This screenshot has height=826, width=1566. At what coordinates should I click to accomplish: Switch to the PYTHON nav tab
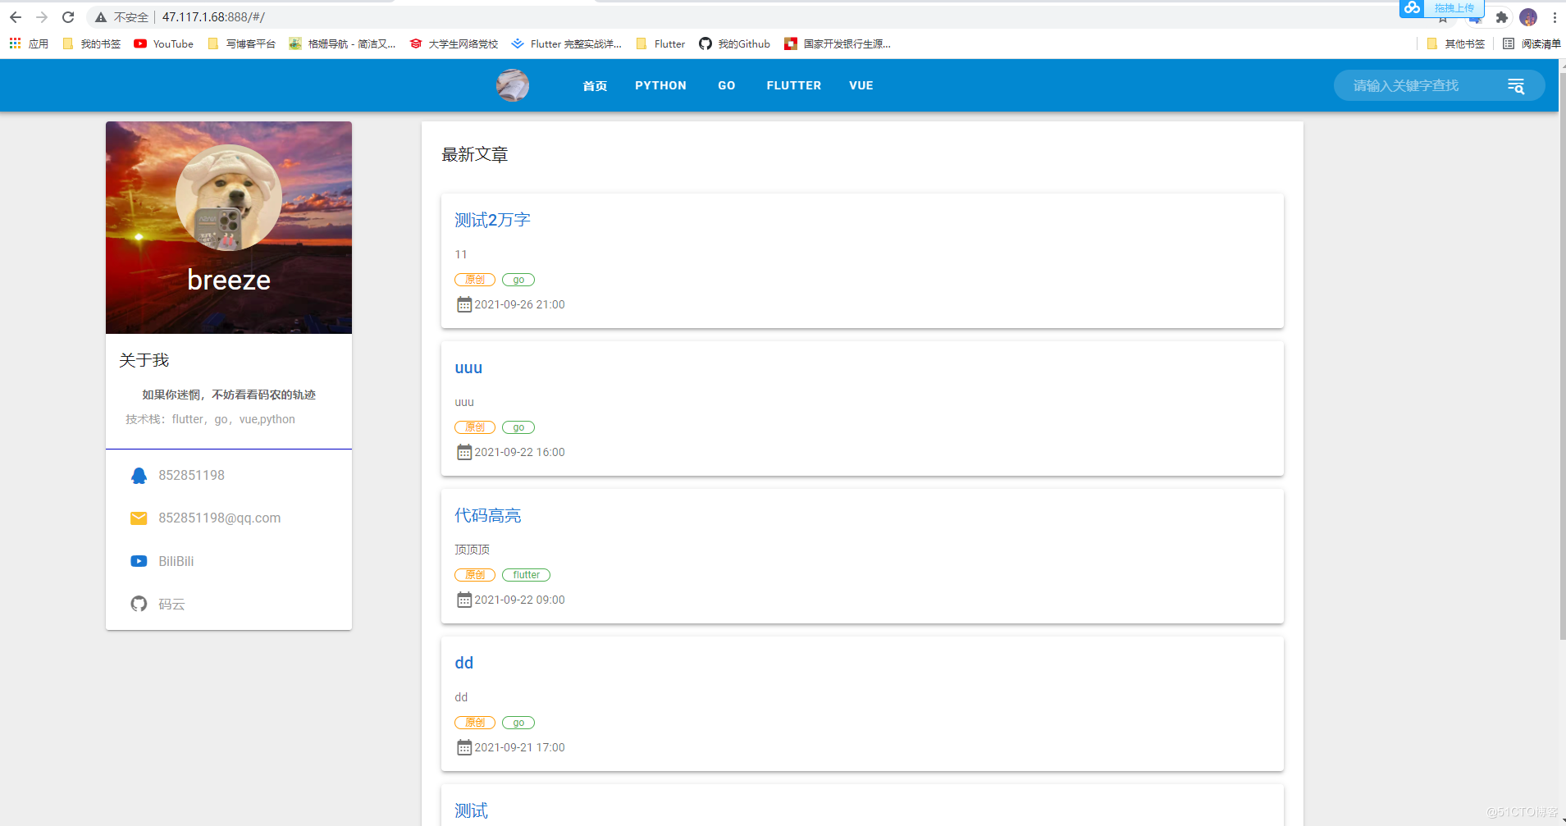660,85
